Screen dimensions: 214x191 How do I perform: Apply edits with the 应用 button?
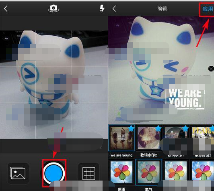[x=207, y=9]
